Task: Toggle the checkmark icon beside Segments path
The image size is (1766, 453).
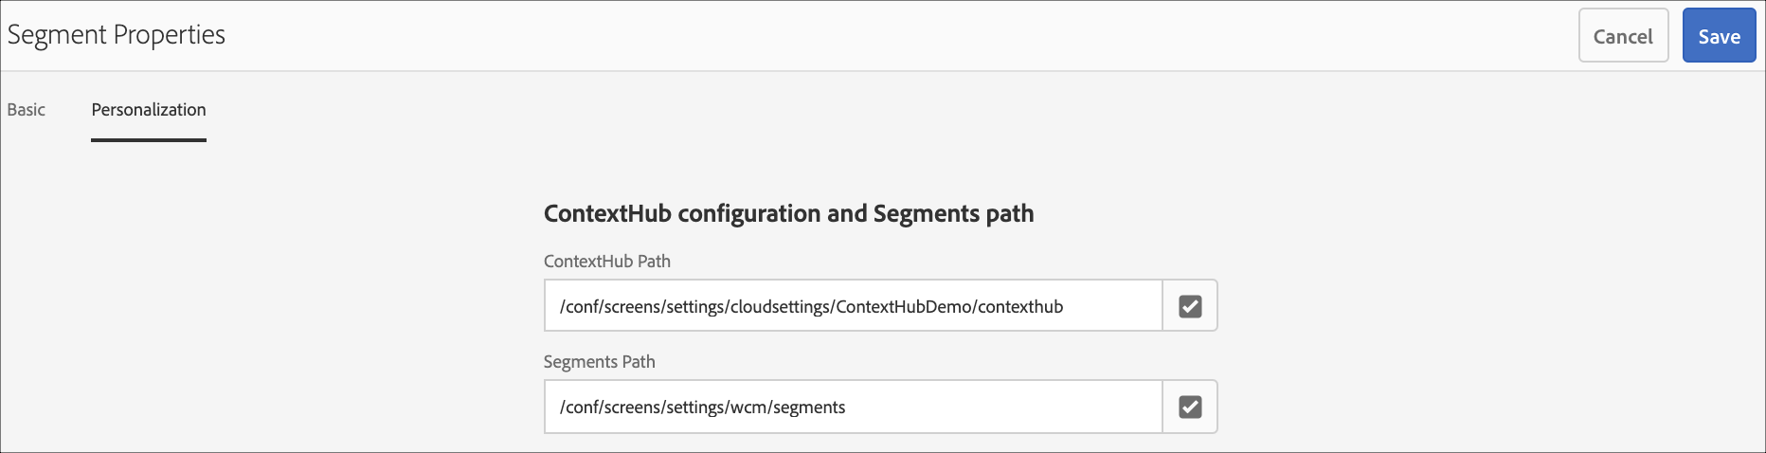Action: click(x=1190, y=407)
